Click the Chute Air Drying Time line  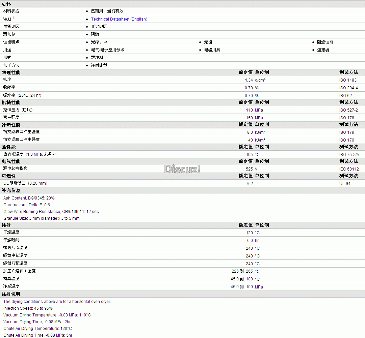pyautogui.click(x=38, y=335)
